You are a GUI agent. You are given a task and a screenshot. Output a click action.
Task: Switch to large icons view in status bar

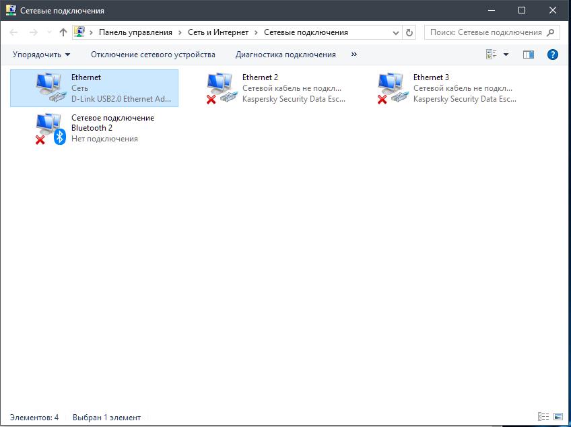coord(558,416)
